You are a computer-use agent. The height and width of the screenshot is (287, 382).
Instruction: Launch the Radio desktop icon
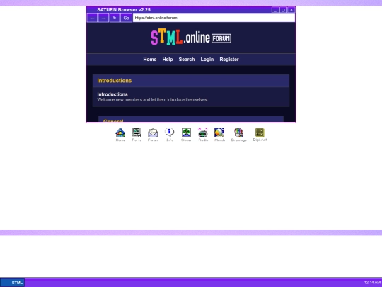pyautogui.click(x=203, y=135)
